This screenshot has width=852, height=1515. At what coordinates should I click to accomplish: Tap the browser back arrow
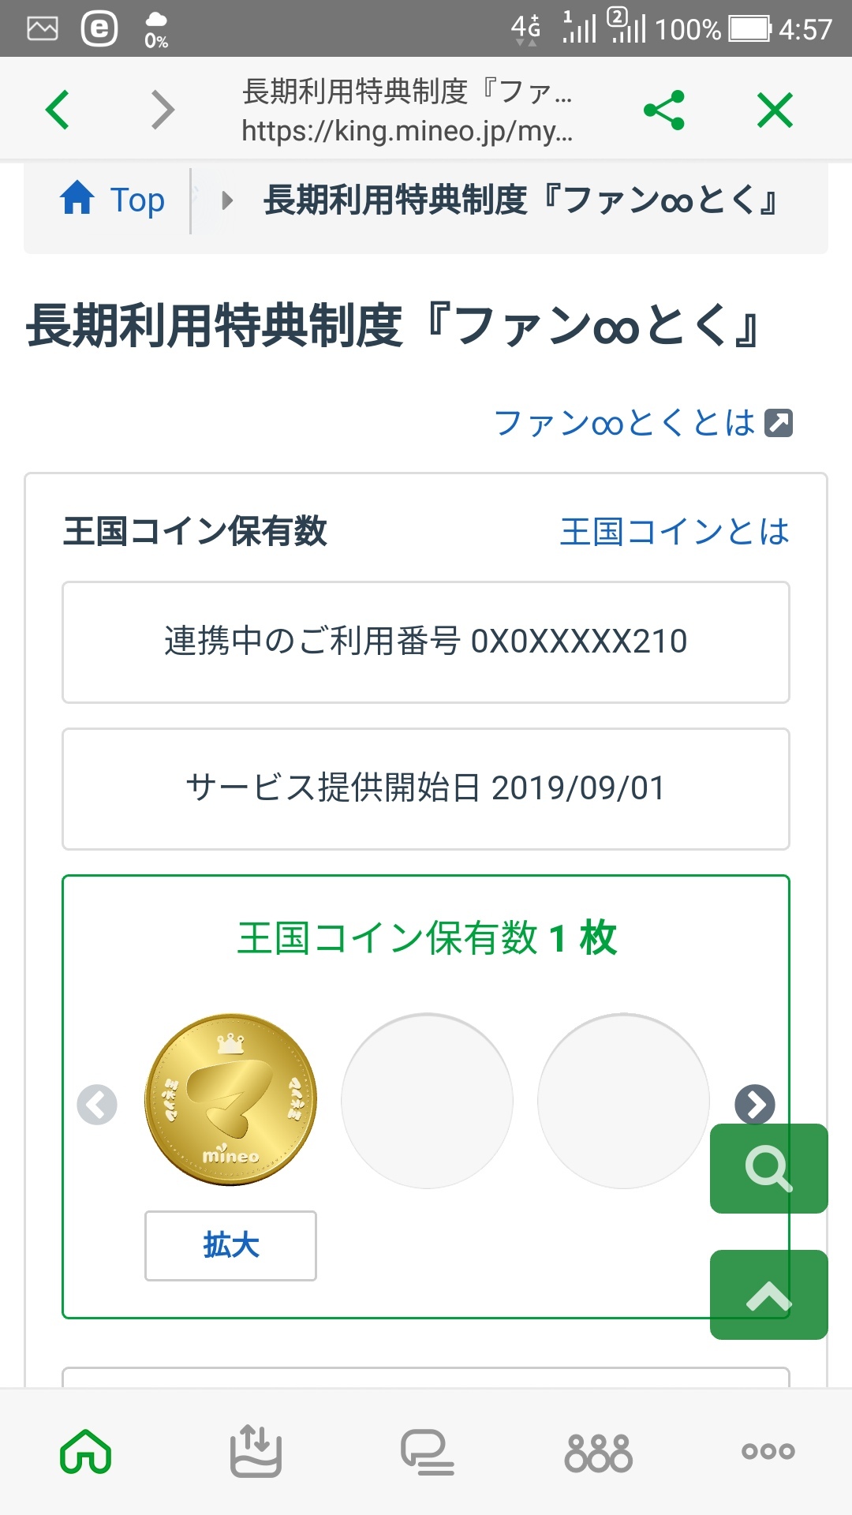58,110
